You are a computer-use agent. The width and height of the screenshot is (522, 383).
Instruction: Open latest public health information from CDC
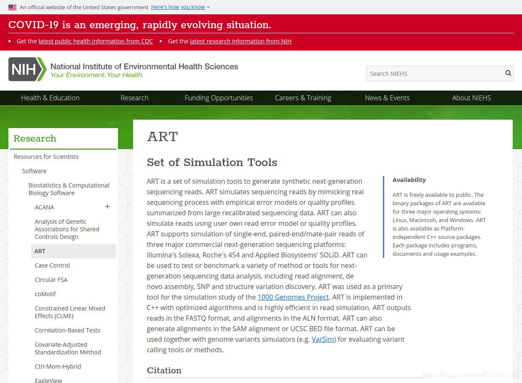(x=96, y=41)
